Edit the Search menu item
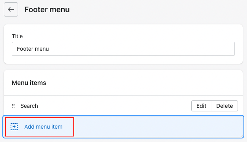 click(201, 106)
